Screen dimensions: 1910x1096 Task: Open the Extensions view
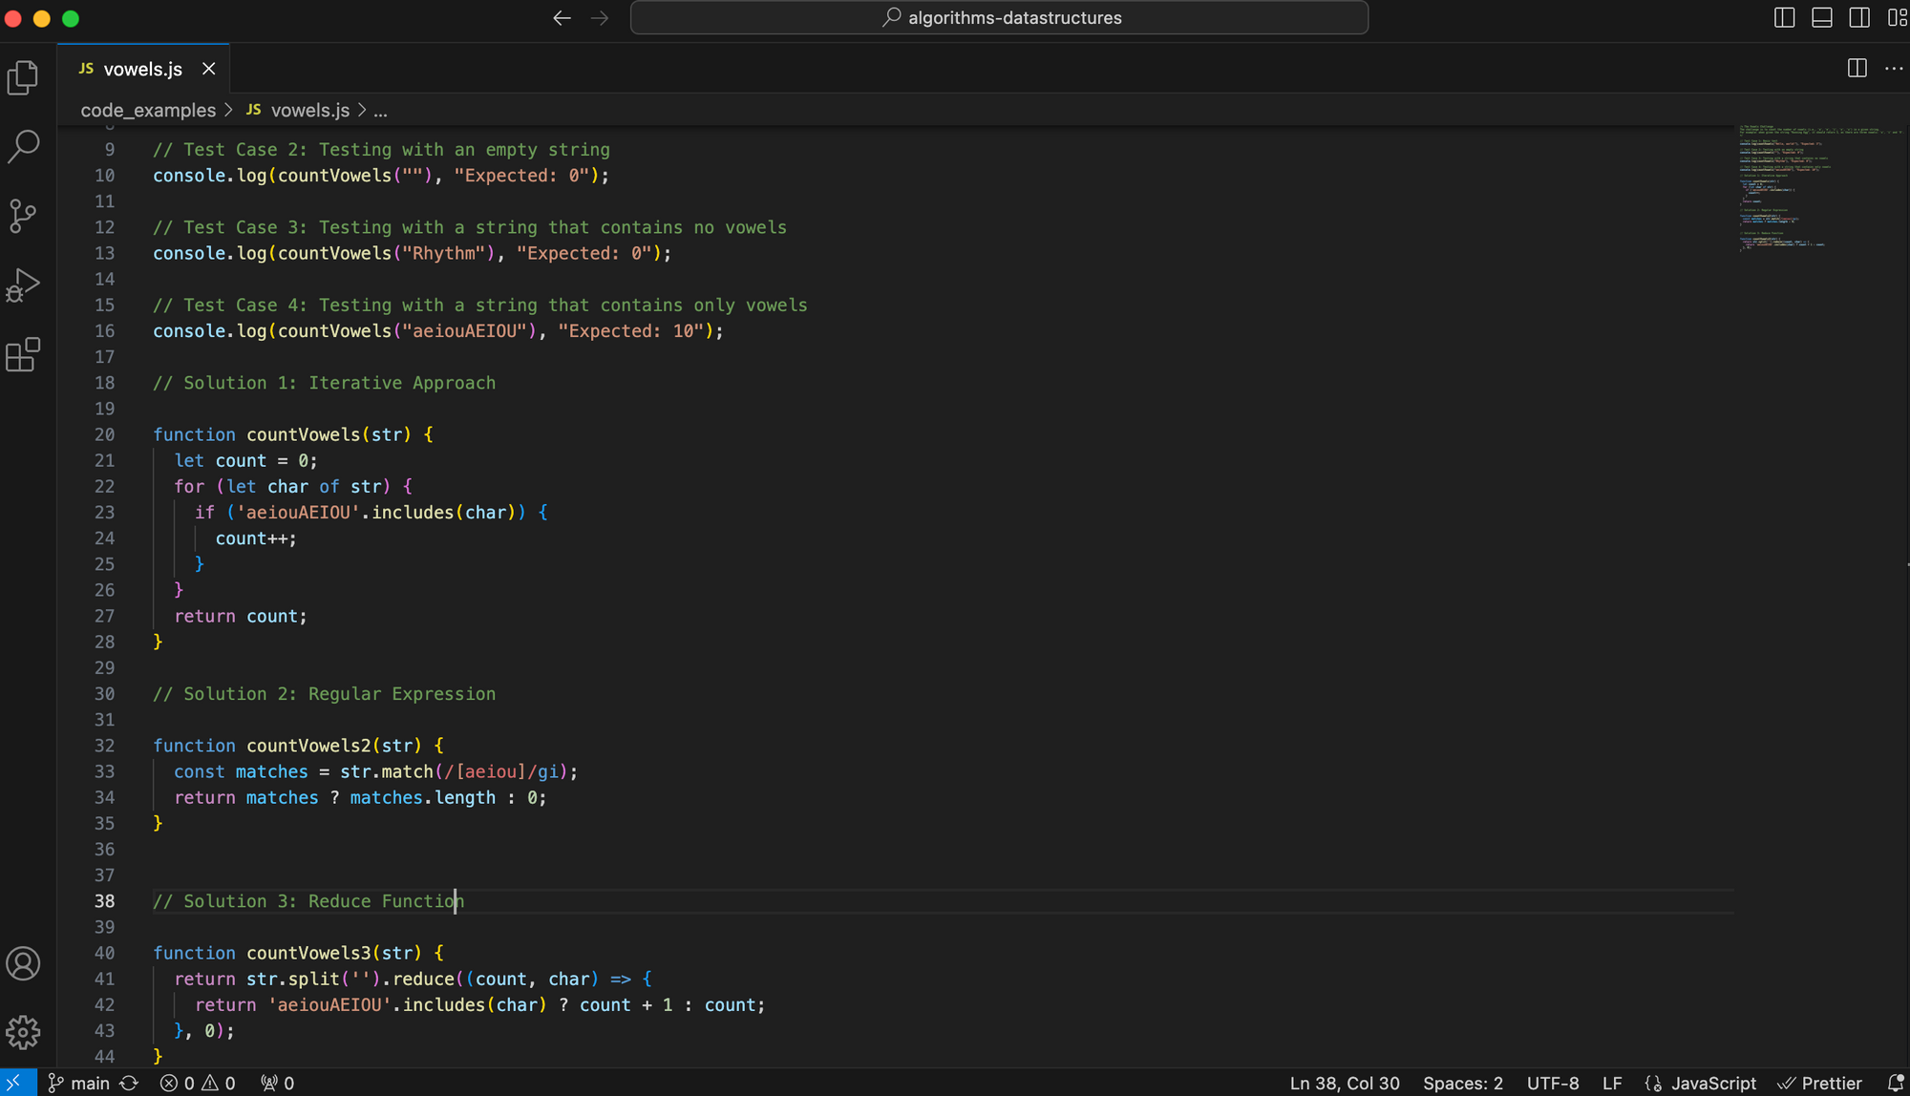(x=22, y=354)
